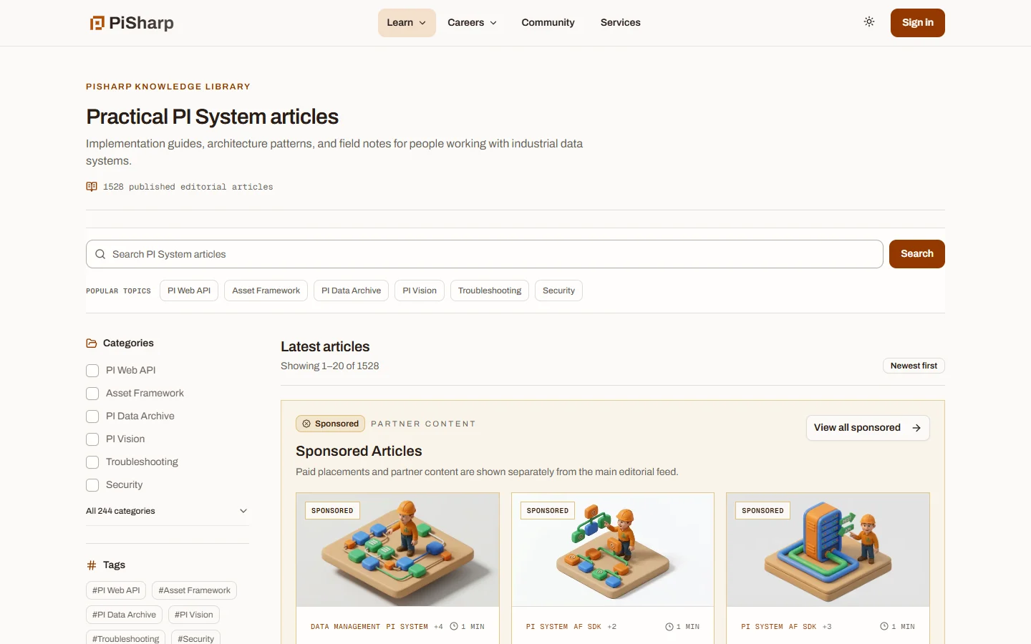Click the clock icon on the +3 tags card
Screen dimensions: 1031x644
(x=884, y=626)
